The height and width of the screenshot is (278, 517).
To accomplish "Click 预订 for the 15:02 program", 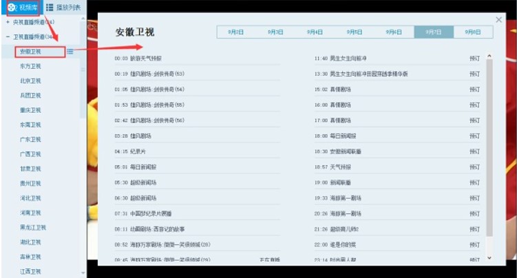I will (474, 89).
